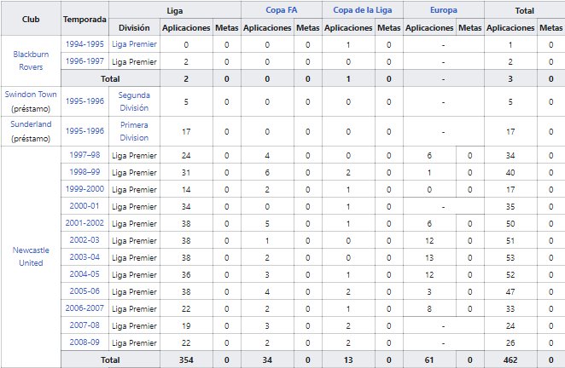
Task: Open the 2004-05 season link
Action: (x=84, y=274)
